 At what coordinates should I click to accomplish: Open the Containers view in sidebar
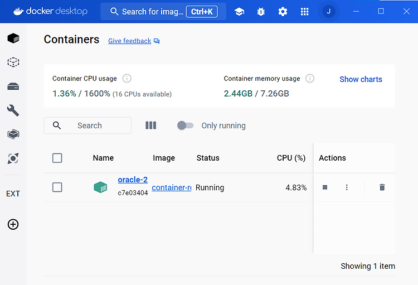13,38
